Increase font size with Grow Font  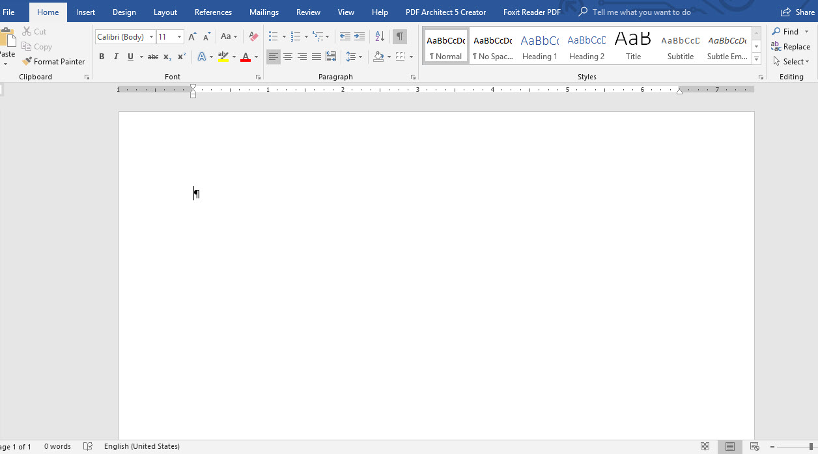(192, 36)
